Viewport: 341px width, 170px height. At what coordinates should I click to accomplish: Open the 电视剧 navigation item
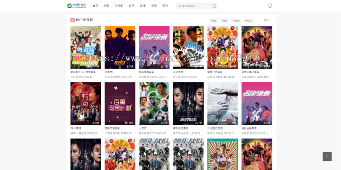click(x=119, y=6)
